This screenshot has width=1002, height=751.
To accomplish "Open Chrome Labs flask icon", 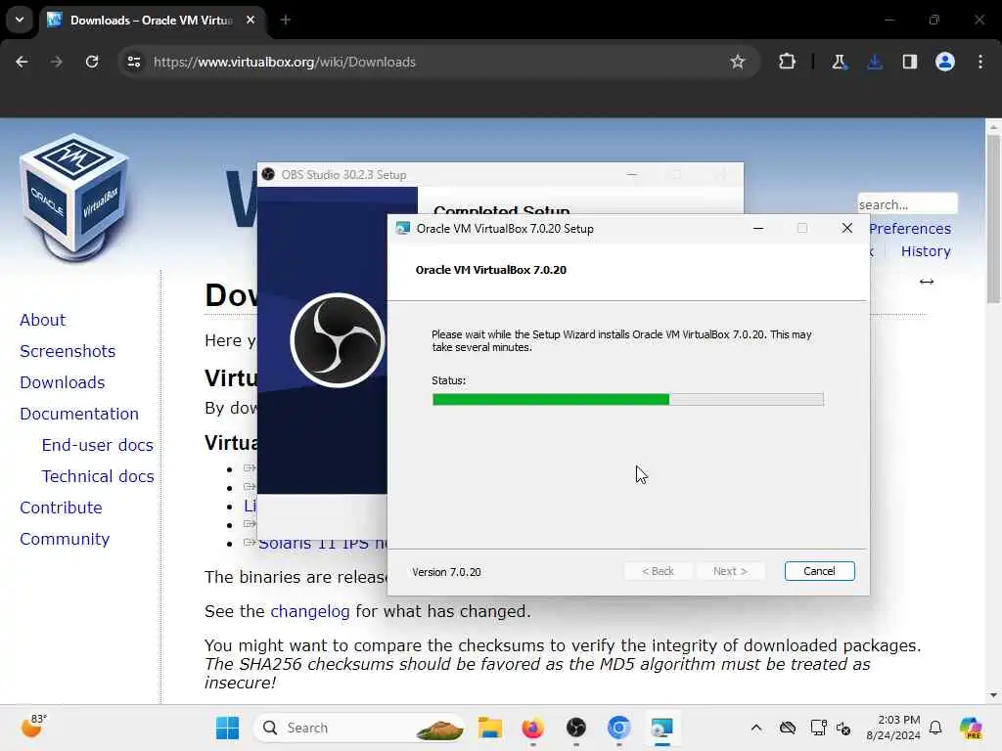I will 839,62.
